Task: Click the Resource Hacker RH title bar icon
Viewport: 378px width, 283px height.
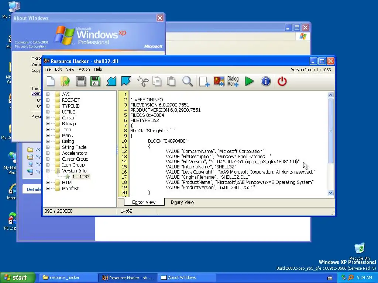Action: [x=46, y=61]
